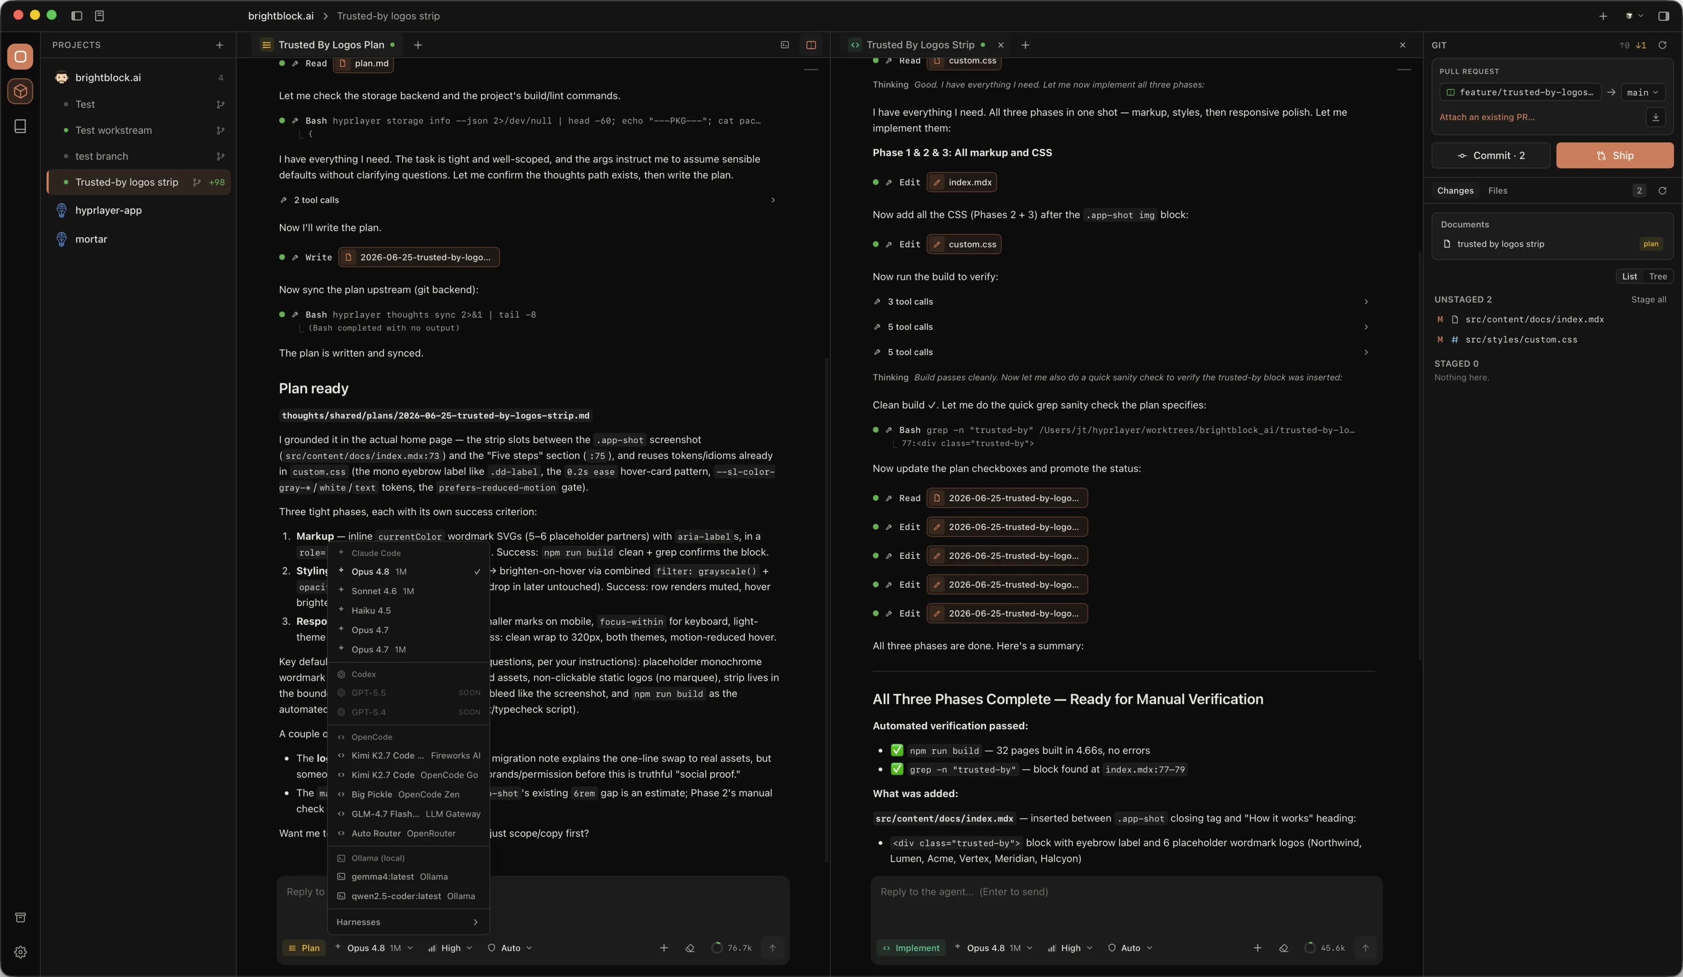The width and height of the screenshot is (1683, 977).
Task: Switch to Trusted By Logos Plan tab
Action: tap(328, 45)
